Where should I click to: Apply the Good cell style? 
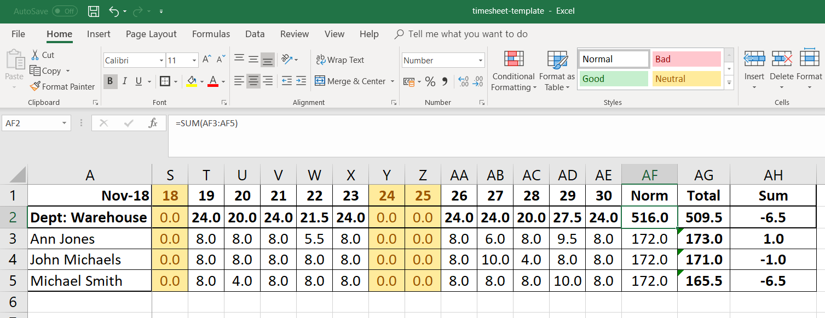coord(613,78)
